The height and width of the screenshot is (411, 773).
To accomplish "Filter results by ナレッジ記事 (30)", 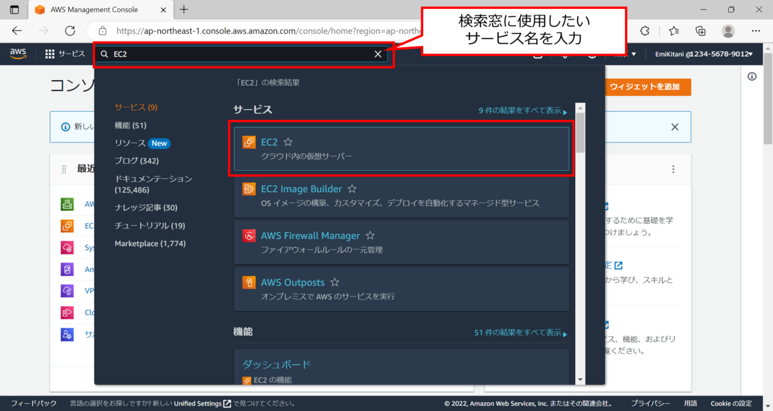I will (x=146, y=207).
